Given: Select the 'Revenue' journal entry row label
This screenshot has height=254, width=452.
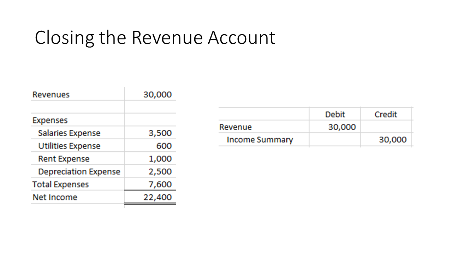Looking at the screenshot, I should tap(236, 127).
